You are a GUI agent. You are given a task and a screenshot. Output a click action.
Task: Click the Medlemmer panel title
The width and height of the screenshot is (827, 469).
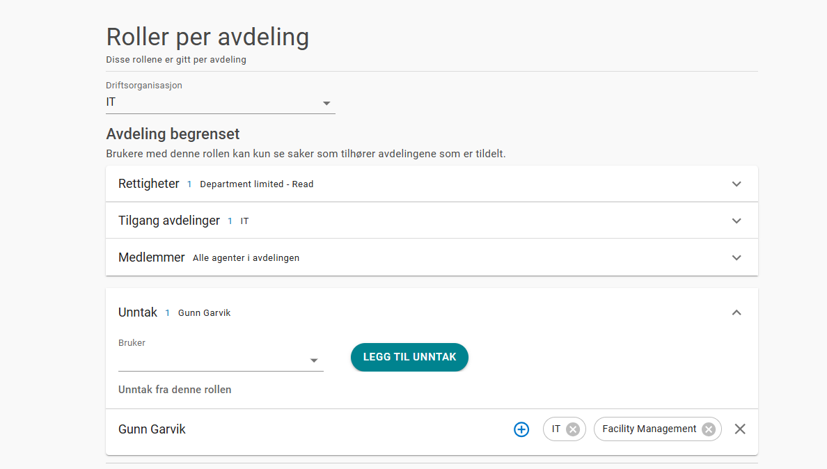tap(152, 257)
